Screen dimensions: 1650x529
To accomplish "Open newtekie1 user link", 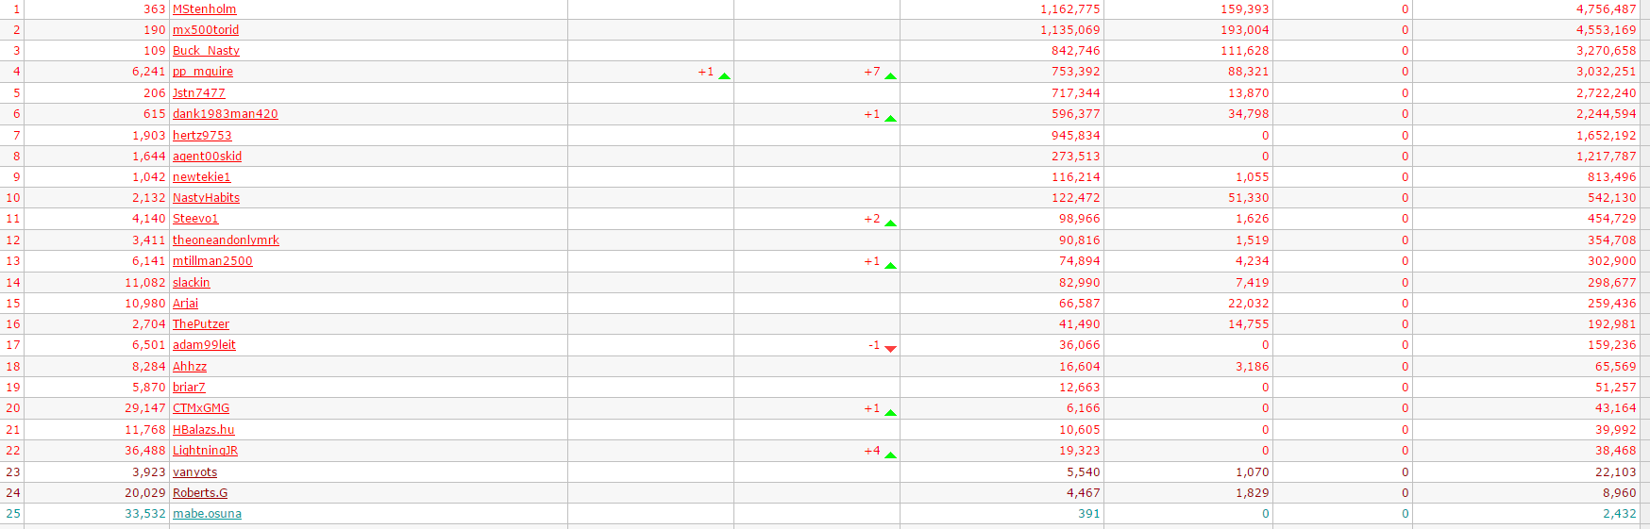I will tap(202, 177).
